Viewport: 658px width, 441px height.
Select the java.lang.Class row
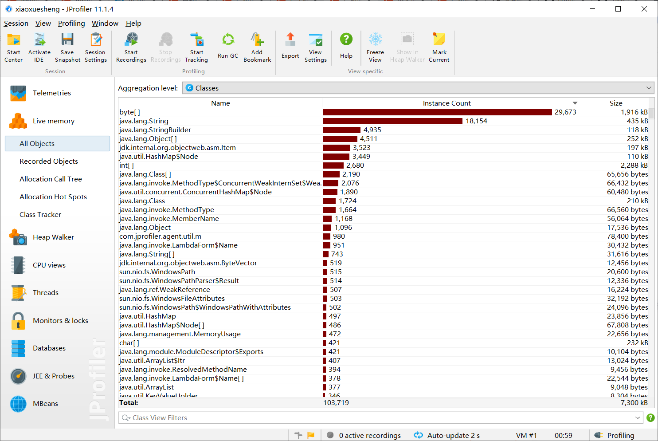[x=384, y=201]
